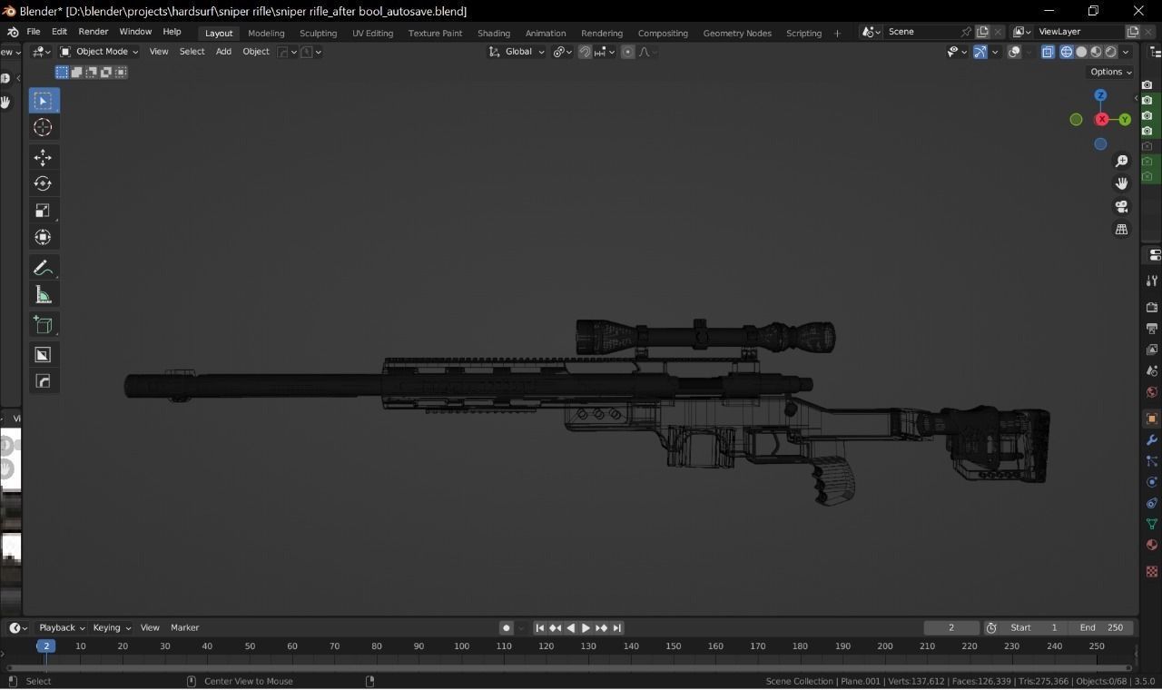1162x690 pixels.
Task: Toggle X-Ray view in header
Action: point(1048,52)
